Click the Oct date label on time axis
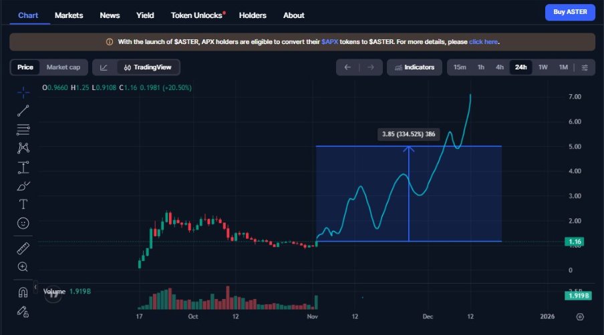The height and width of the screenshot is (335, 604). pos(193,316)
